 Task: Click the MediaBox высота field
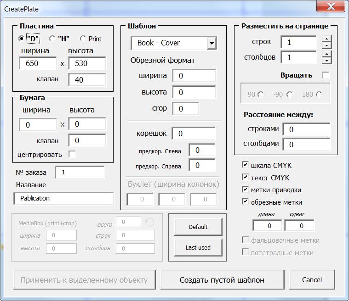click(62, 248)
